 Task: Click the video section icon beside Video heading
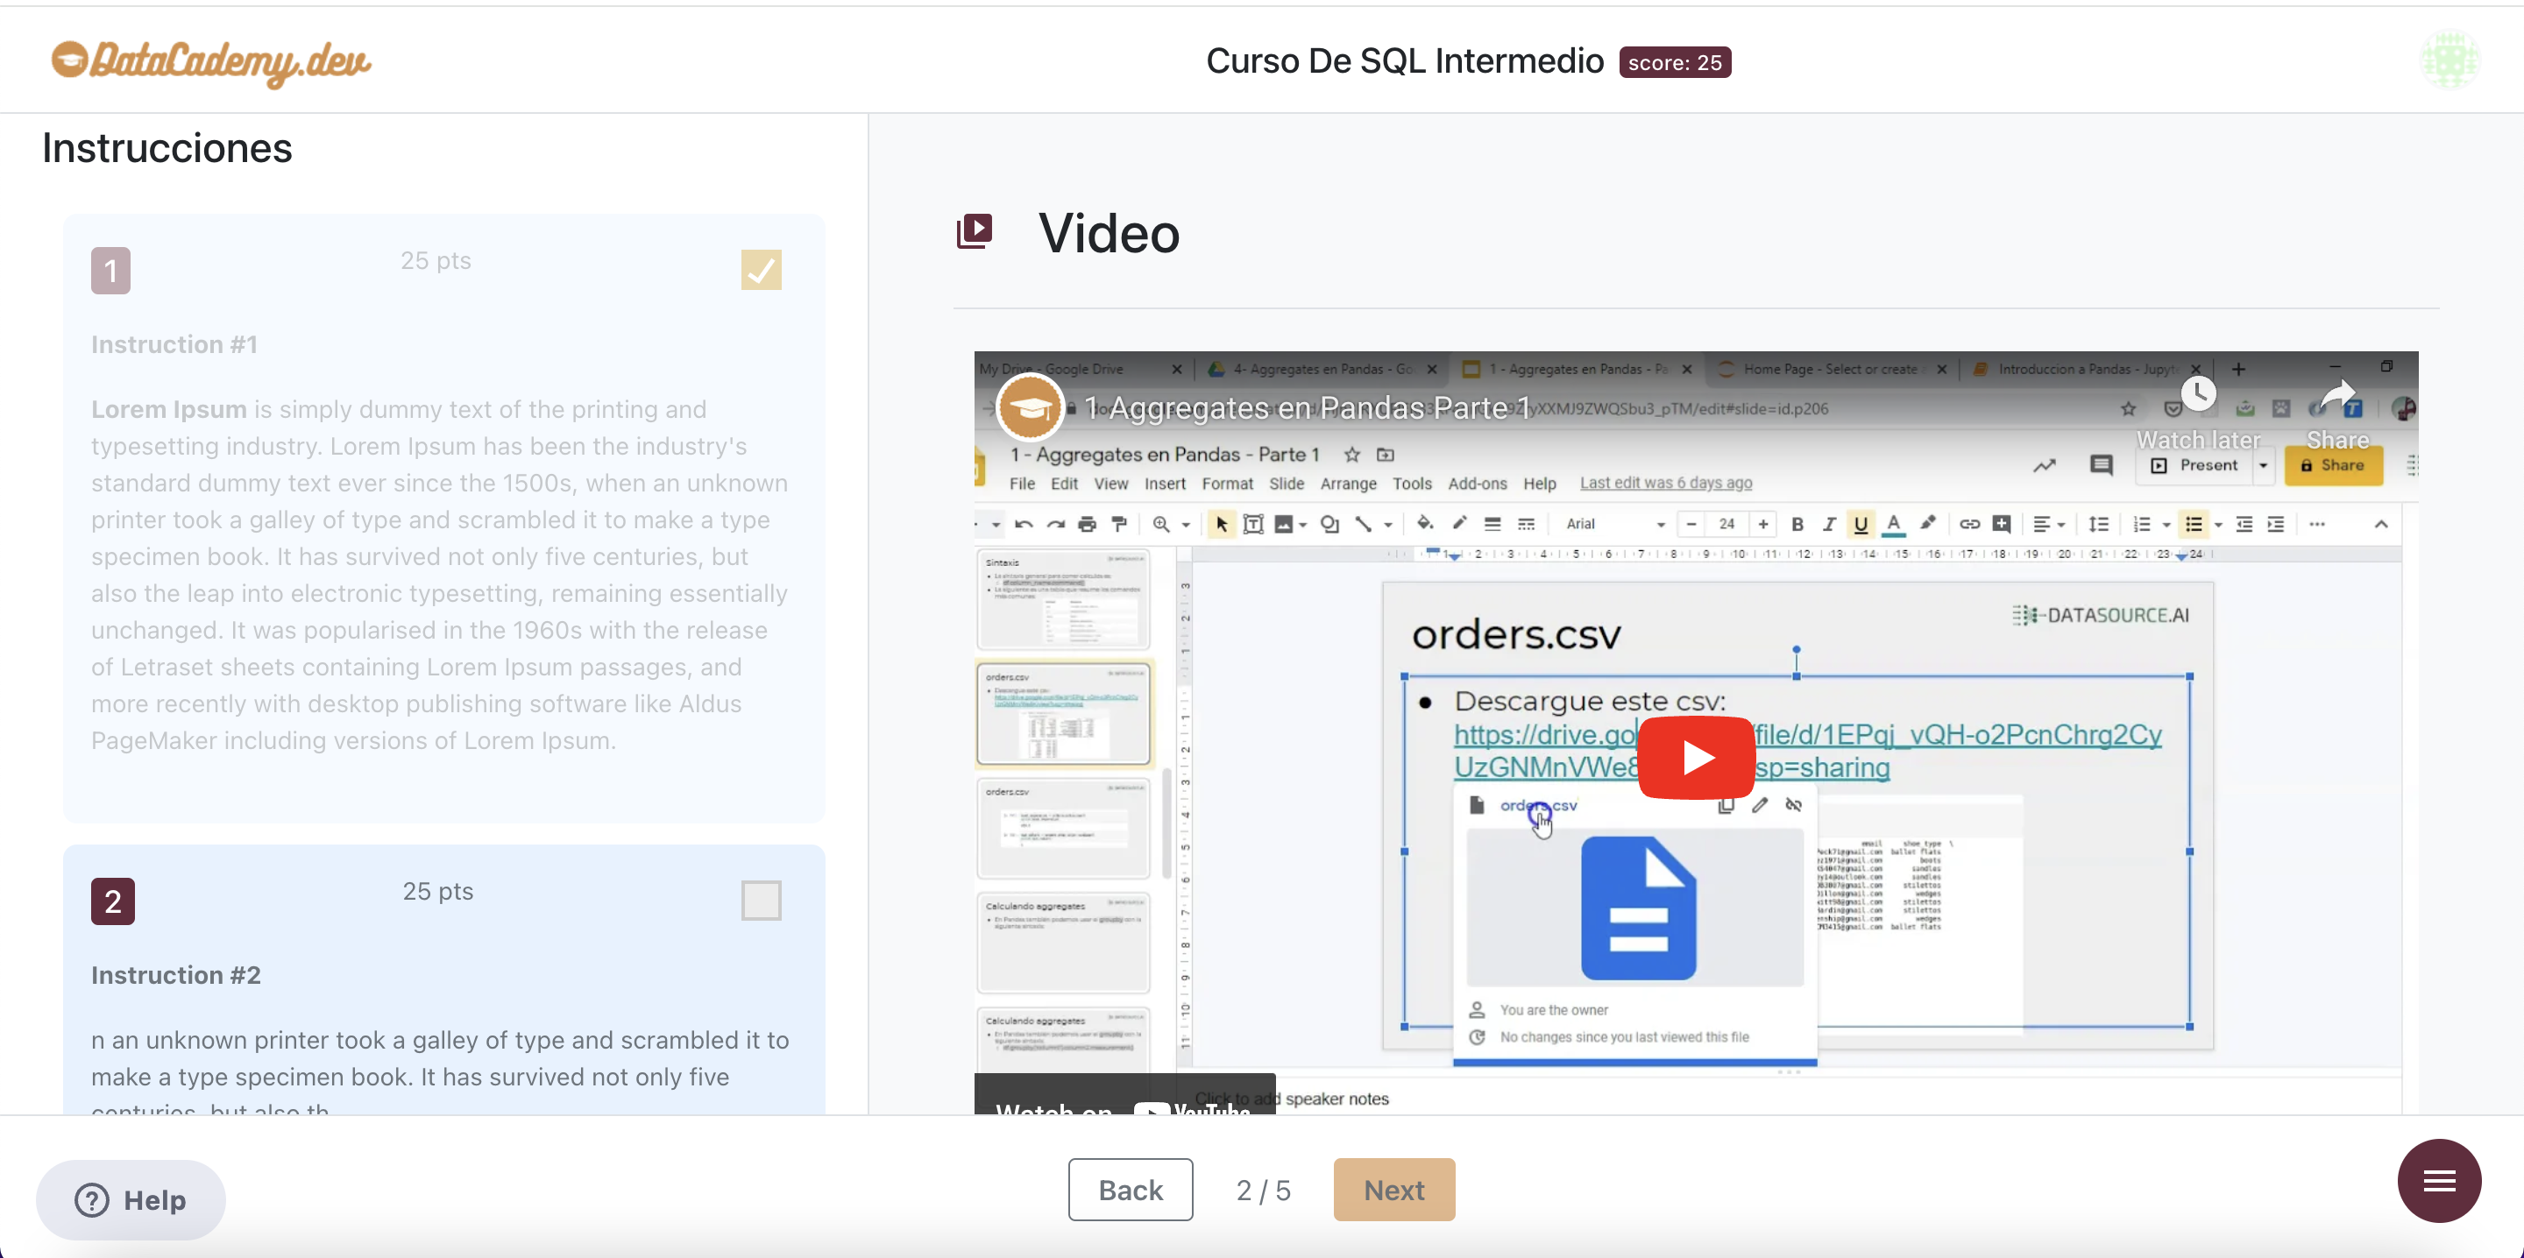[x=974, y=232]
